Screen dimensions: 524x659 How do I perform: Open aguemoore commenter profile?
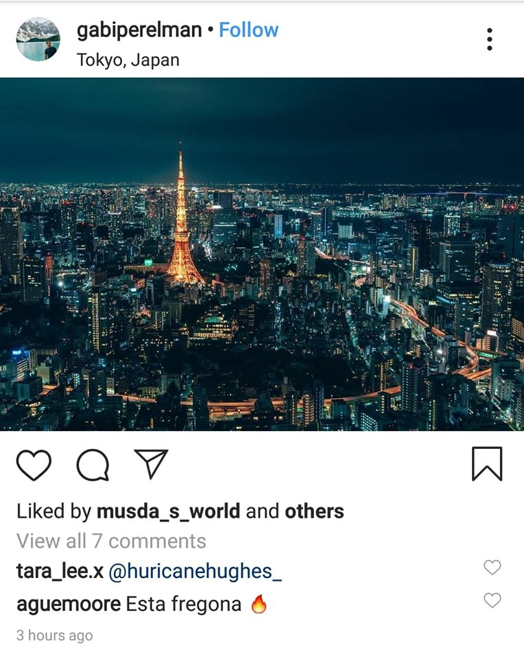click(69, 604)
